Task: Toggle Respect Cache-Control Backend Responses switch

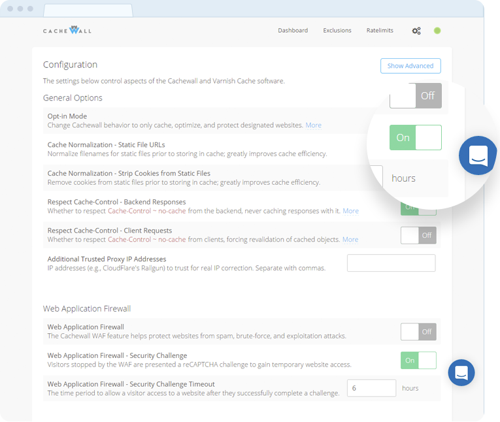Action: (x=418, y=208)
